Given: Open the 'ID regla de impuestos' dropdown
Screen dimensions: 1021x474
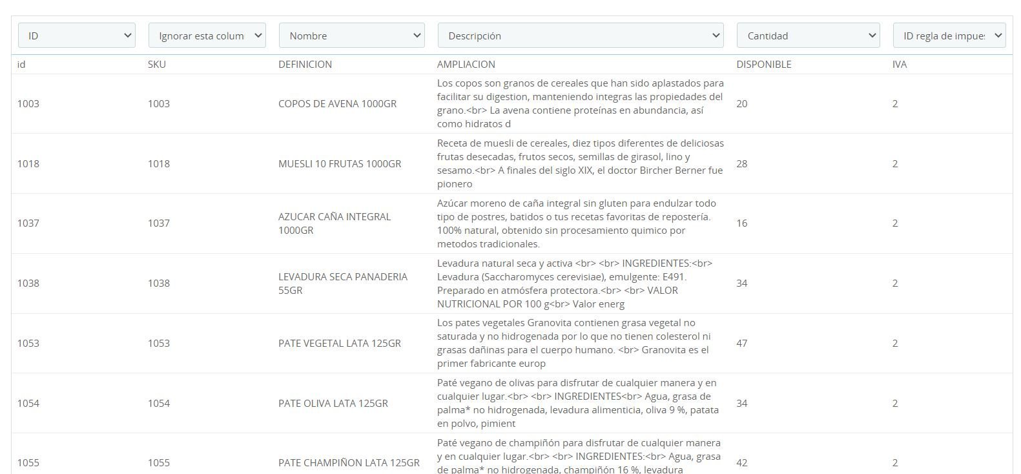Looking at the screenshot, I should [x=949, y=36].
